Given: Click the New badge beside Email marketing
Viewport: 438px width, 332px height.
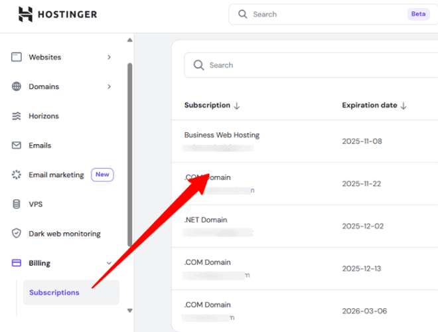Looking at the screenshot, I should point(102,175).
